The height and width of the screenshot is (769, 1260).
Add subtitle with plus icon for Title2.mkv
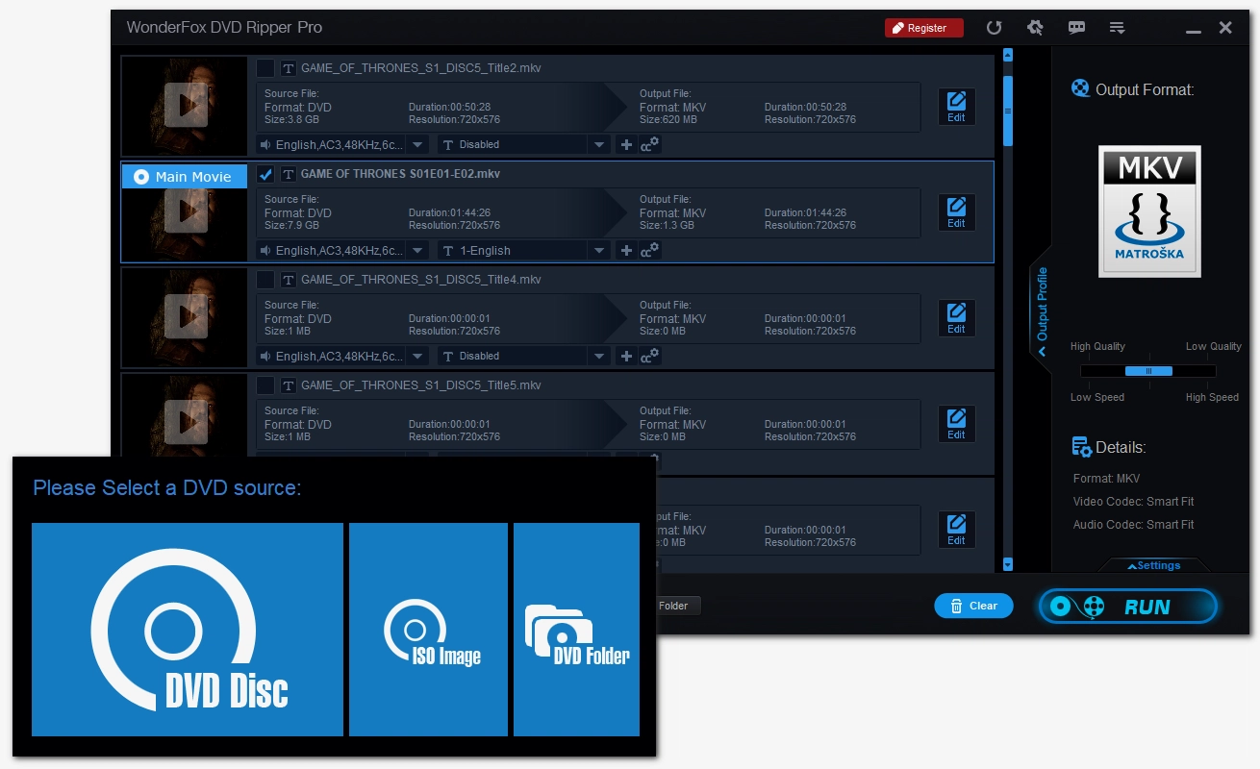point(626,144)
